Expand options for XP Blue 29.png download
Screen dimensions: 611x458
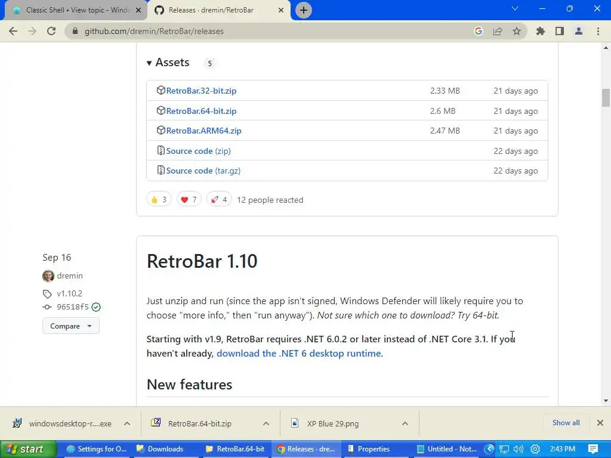405,423
